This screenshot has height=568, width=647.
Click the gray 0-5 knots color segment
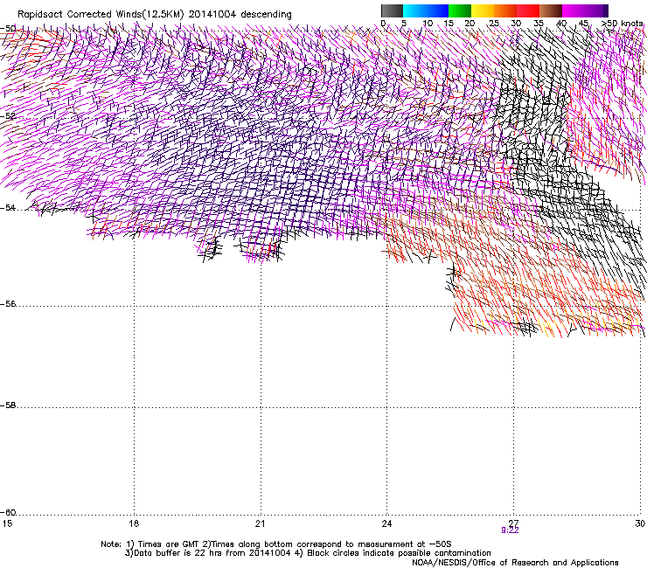click(x=392, y=10)
